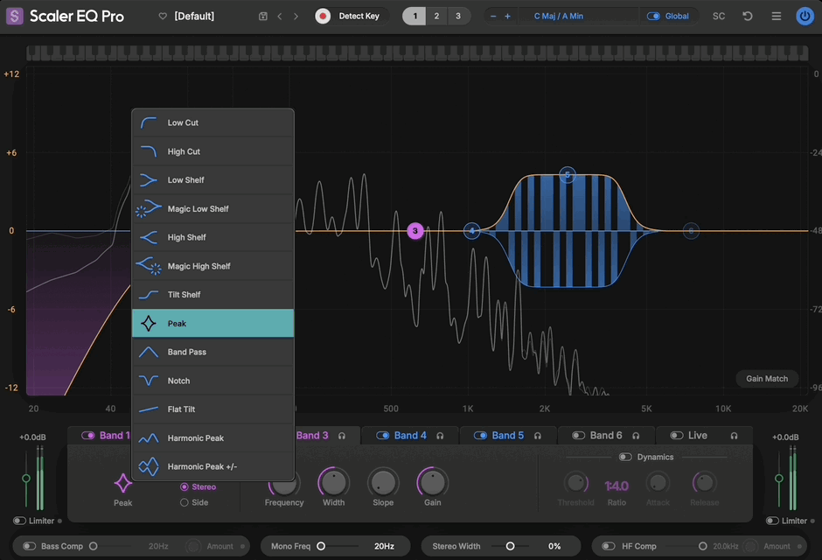This screenshot has height=560, width=822.
Task: Click the Mono Freq slider handle
Action: pos(321,546)
